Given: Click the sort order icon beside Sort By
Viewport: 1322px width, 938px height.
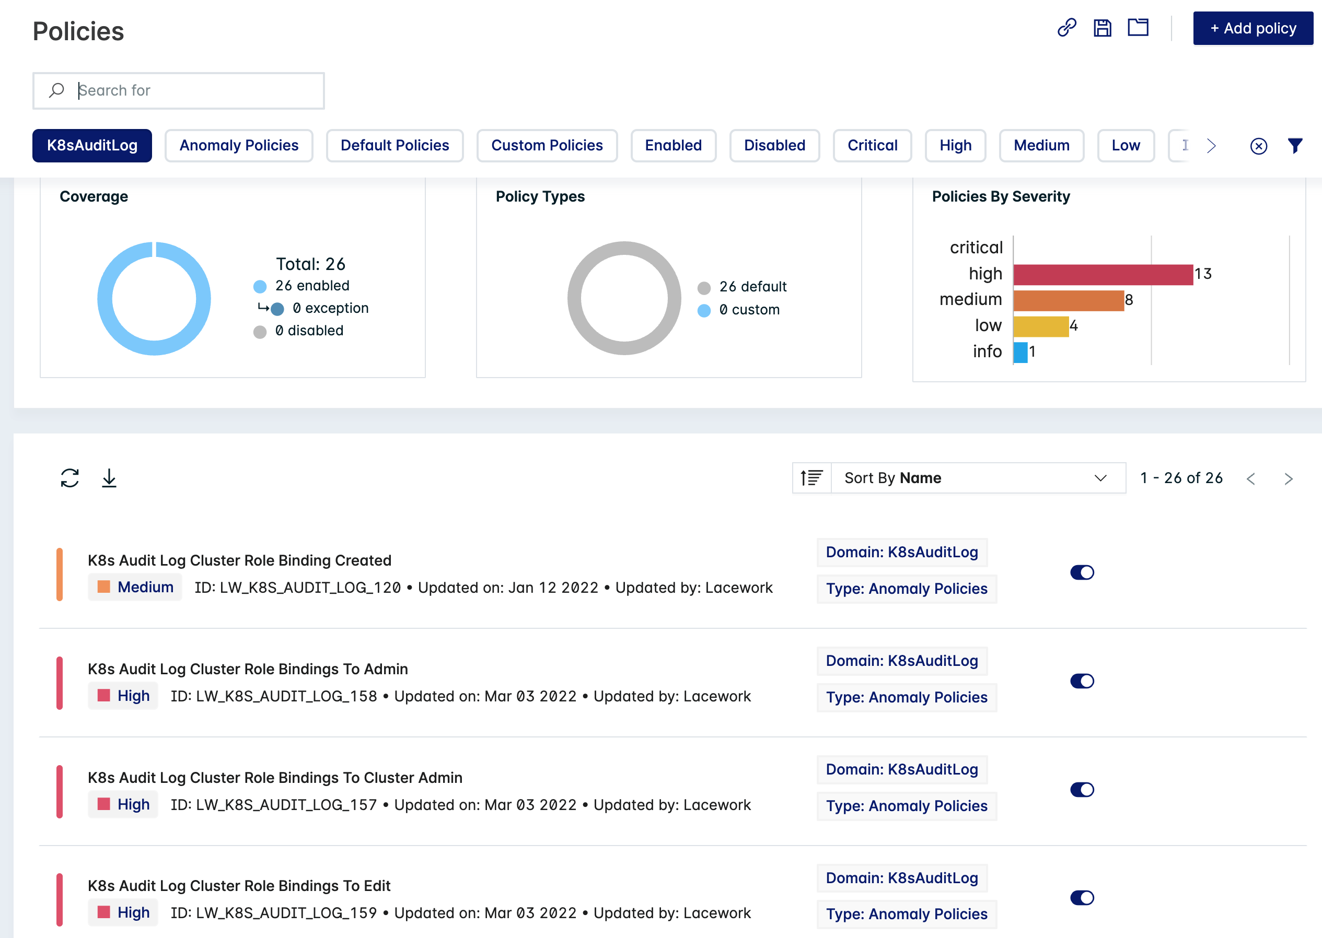Looking at the screenshot, I should (811, 478).
